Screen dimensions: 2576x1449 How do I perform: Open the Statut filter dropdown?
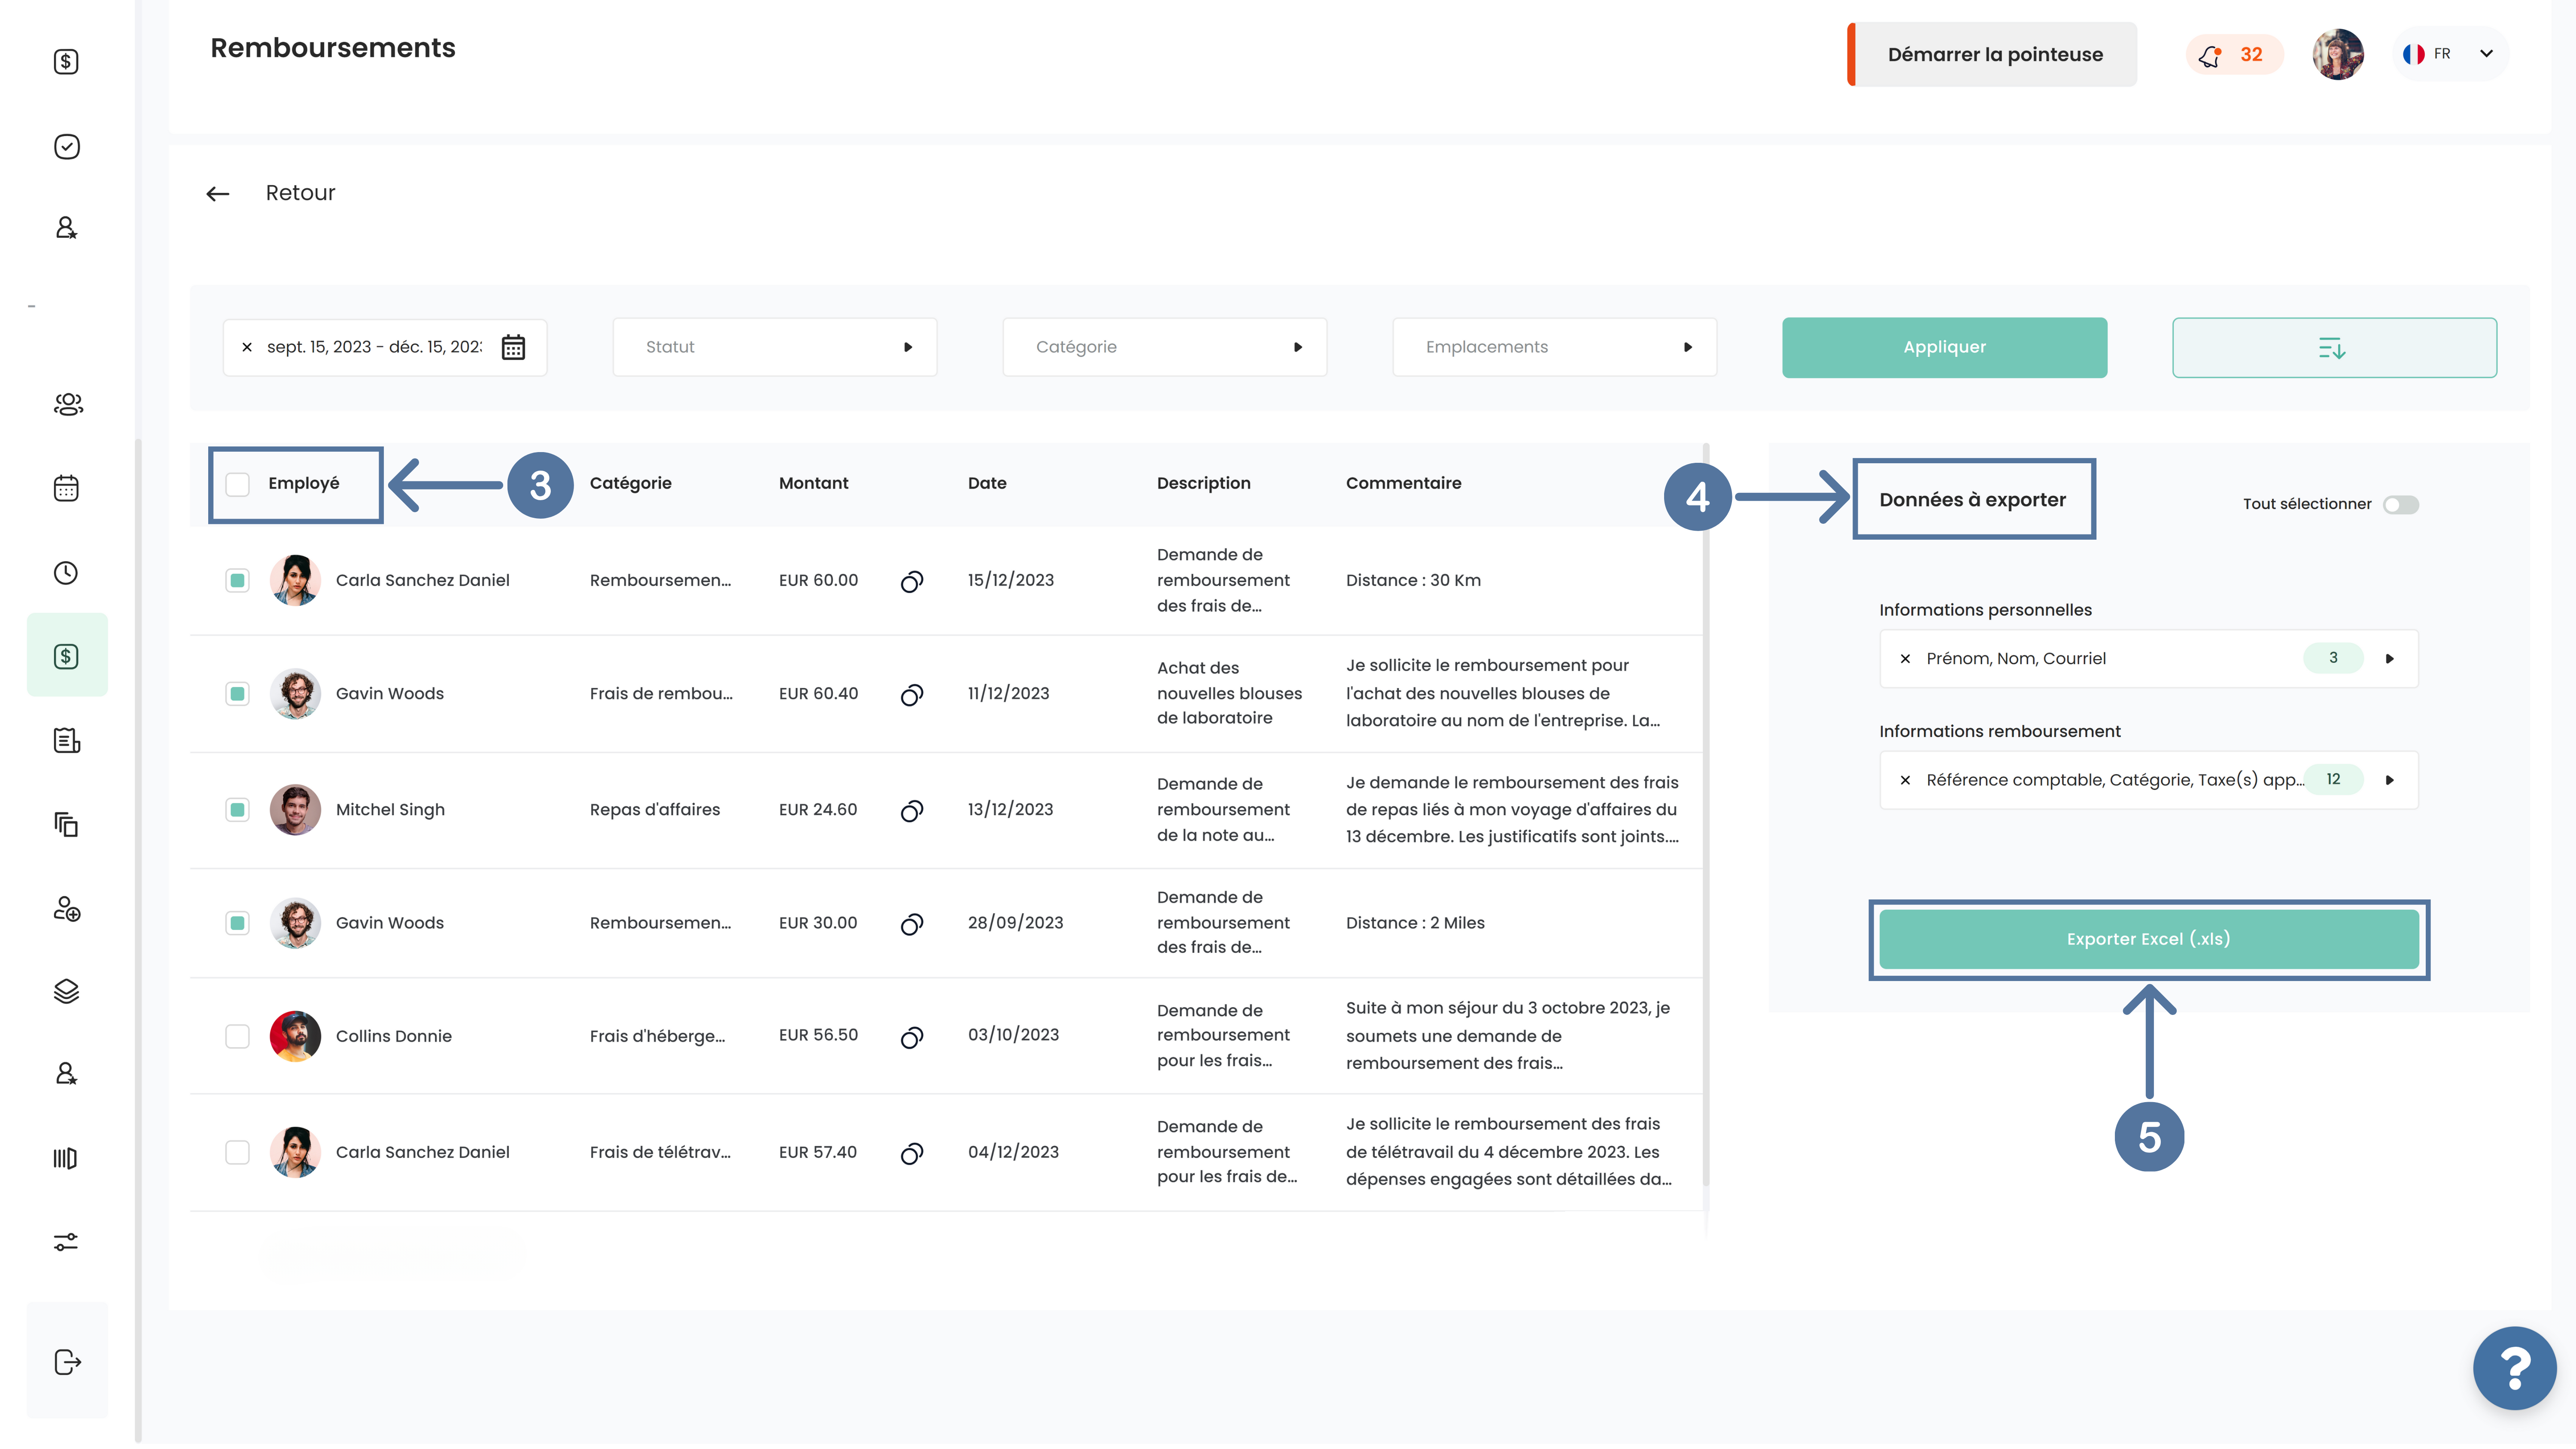point(774,347)
